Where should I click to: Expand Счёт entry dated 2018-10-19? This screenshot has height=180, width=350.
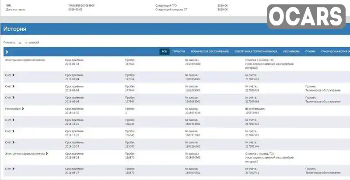coord(14,142)
